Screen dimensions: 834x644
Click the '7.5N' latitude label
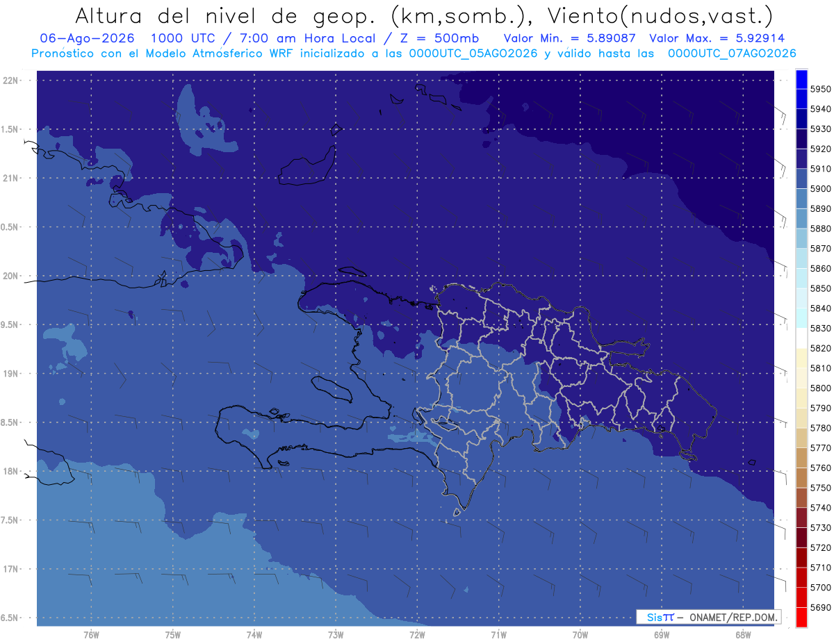10,520
